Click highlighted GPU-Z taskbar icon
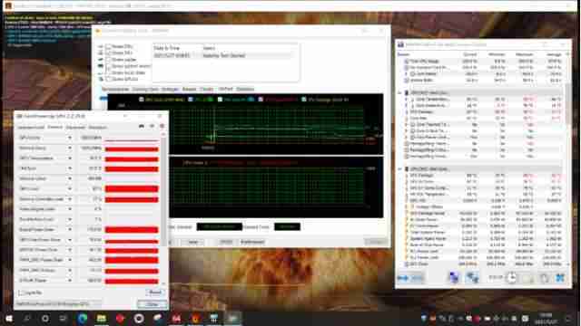 (x=232, y=318)
